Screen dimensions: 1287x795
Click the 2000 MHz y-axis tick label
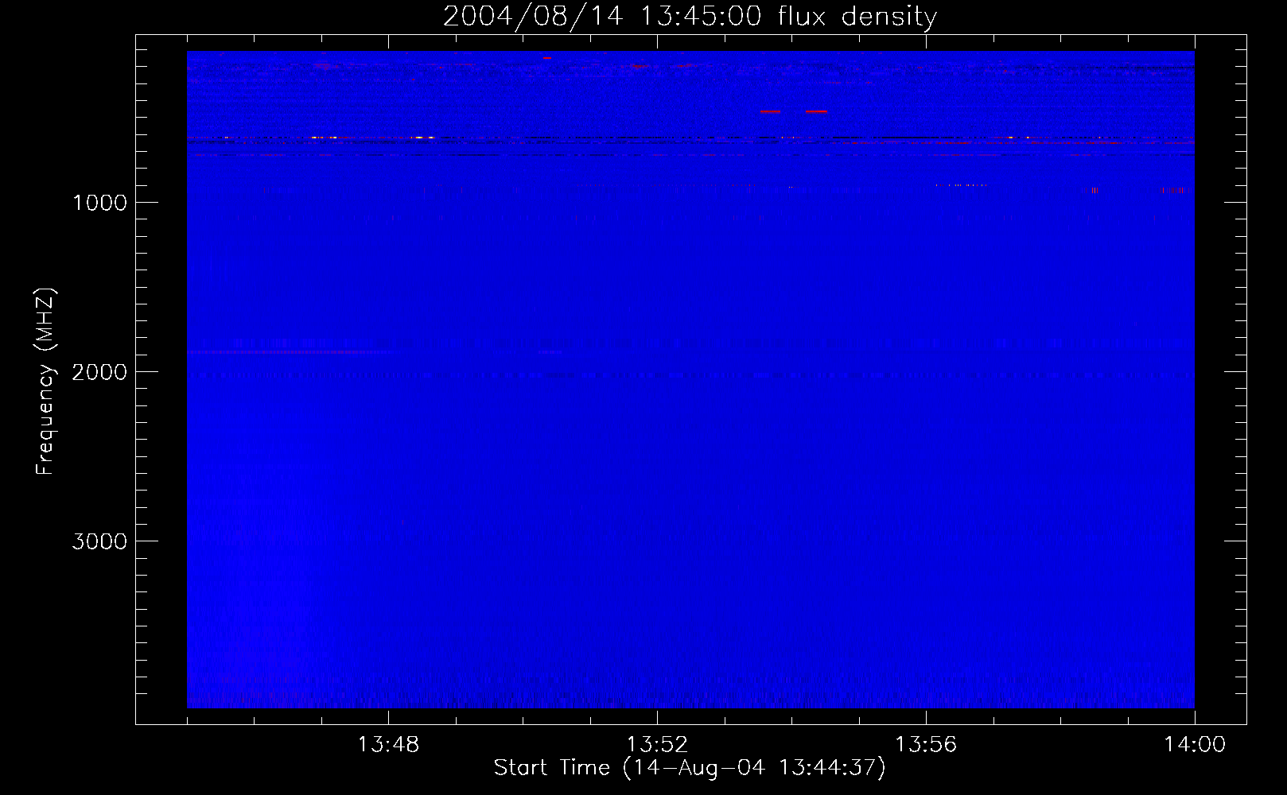pos(99,372)
